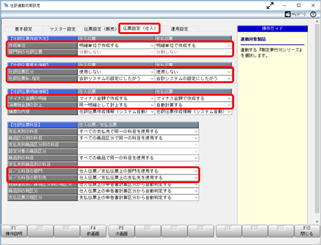321x245 pixels.
Task: Open the 運用設定 tab
Action: pos(179,29)
